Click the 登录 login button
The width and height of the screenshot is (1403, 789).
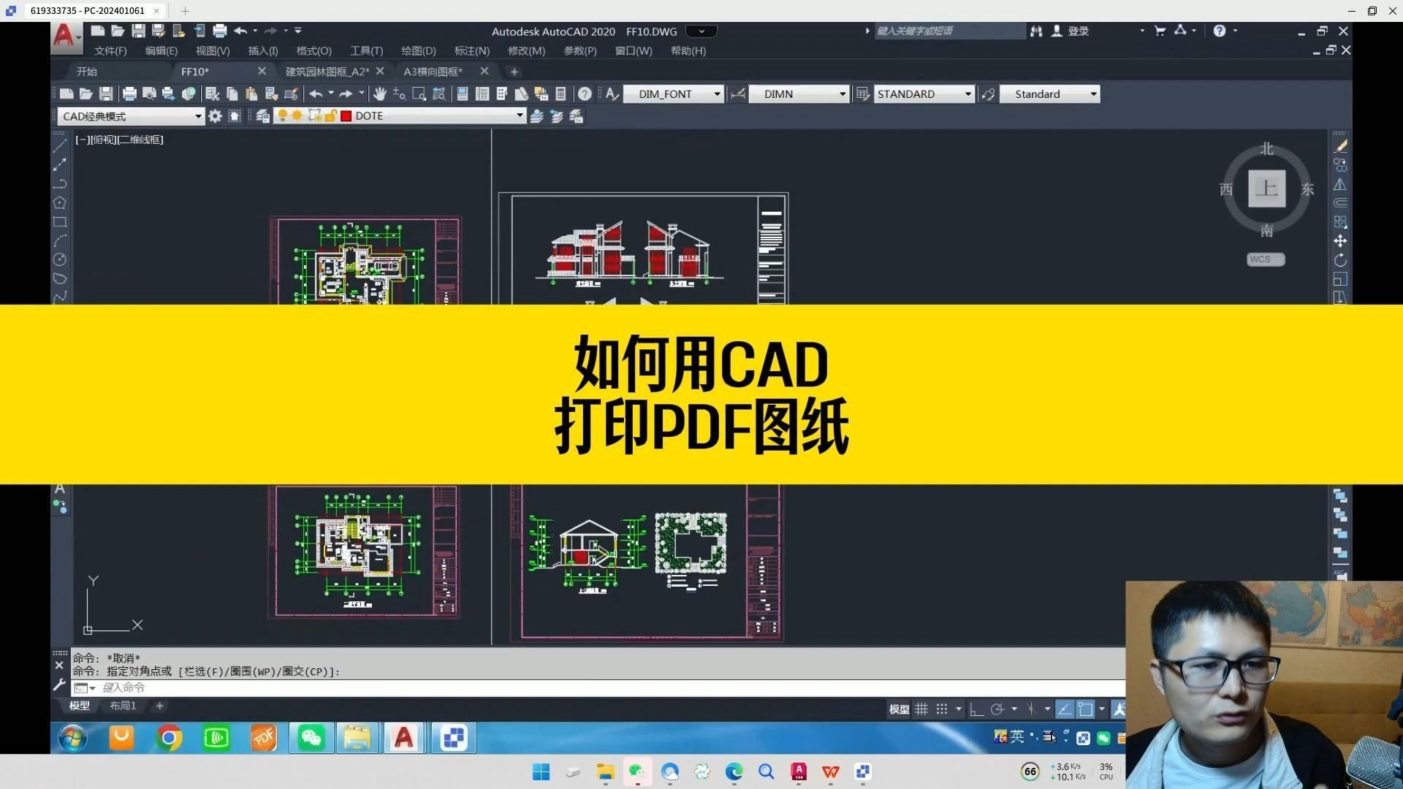1078,31
